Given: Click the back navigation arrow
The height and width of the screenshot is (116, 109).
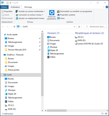Looking at the screenshot, I should (3, 27).
